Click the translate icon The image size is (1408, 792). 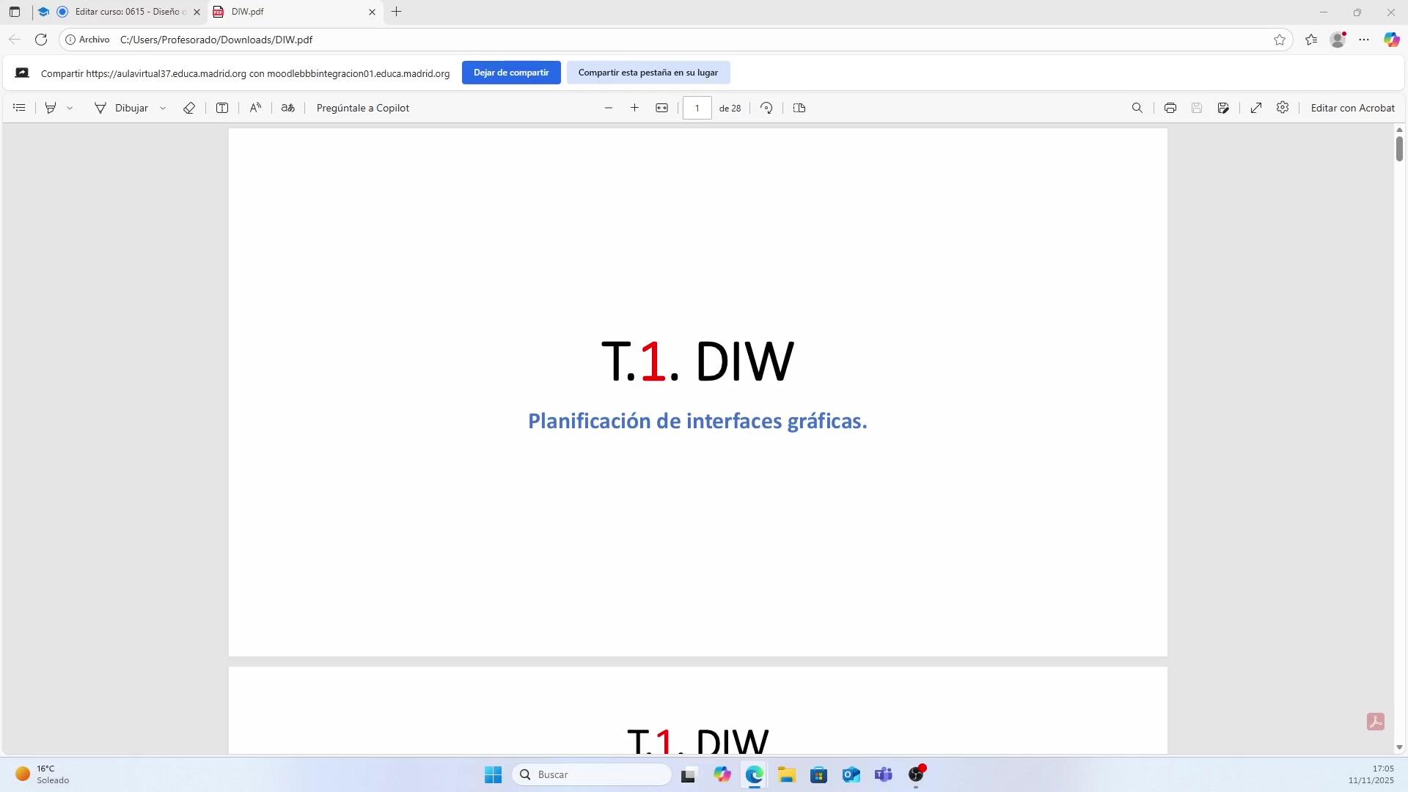[x=288, y=108]
